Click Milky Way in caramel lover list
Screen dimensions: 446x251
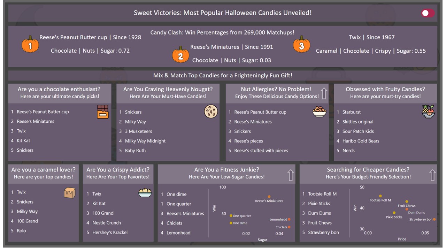(x=27, y=211)
